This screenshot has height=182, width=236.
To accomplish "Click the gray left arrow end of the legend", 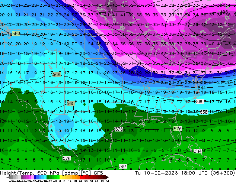I will pyautogui.click(x=9, y=177).
